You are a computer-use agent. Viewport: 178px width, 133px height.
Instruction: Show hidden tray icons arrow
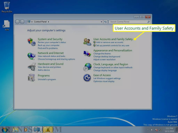point(148,130)
